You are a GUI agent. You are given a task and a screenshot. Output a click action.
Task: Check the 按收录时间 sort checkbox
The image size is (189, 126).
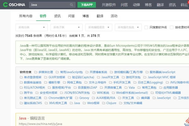[172, 27]
